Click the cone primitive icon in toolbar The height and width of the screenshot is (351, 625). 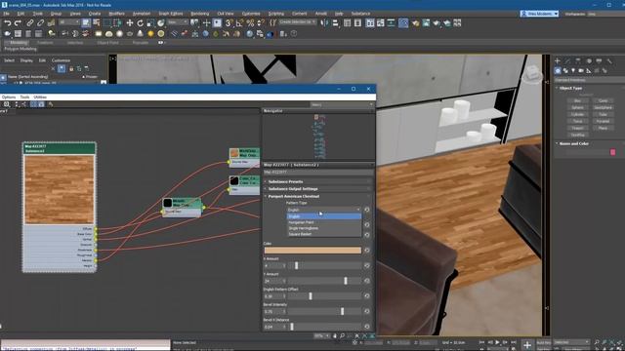click(x=140, y=34)
